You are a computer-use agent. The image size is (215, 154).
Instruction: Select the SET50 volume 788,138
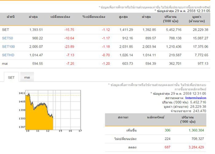coord(175,38)
